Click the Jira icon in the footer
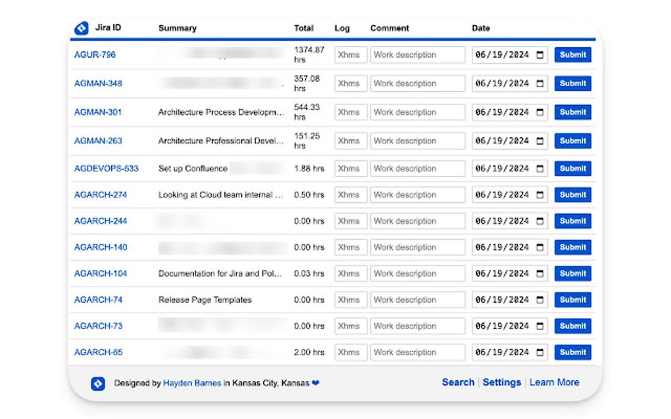This screenshot has width=671, height=419. [97, 383]
